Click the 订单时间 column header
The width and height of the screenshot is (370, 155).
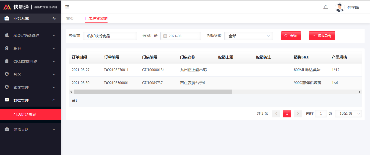tap(79, 57)
